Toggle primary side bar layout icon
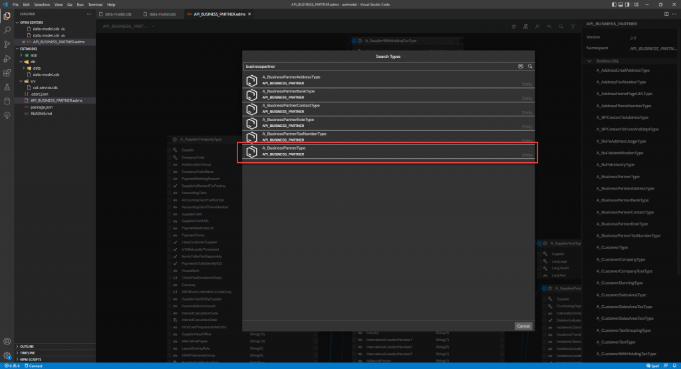 (x=614, y=5)
